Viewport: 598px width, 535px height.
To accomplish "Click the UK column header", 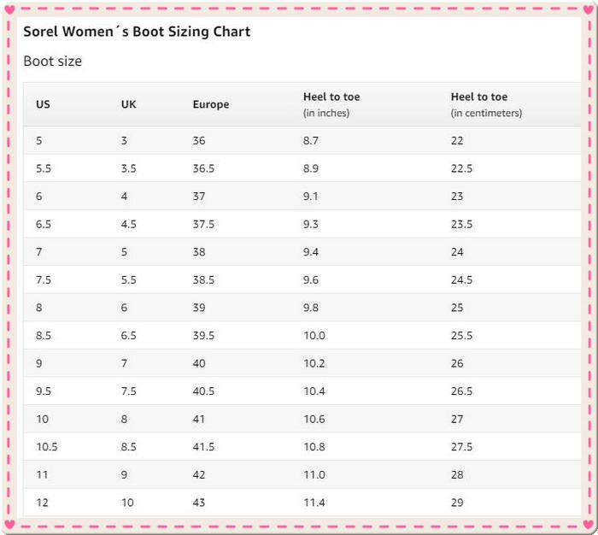I will (x=128, y=104).
